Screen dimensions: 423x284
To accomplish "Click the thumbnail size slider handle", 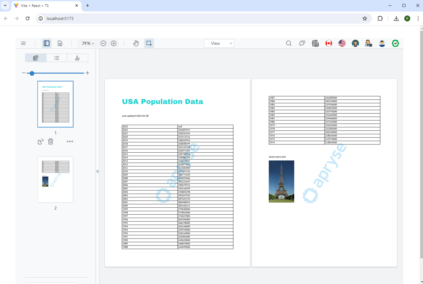I will (32, 73).
